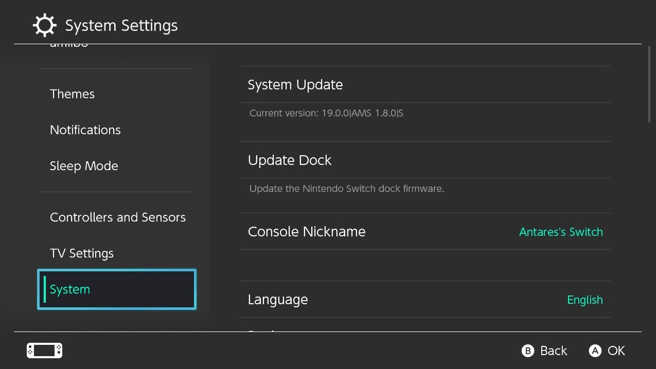Open the Themes settings category
Image resolution: width=656 pixels, height=369 pixels.
tap(72, 94)
